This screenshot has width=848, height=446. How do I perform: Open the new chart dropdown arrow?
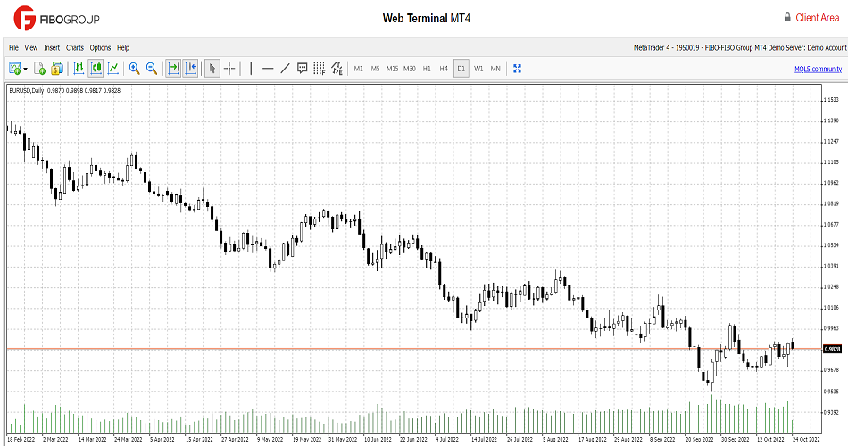click(x=26, y=69)
